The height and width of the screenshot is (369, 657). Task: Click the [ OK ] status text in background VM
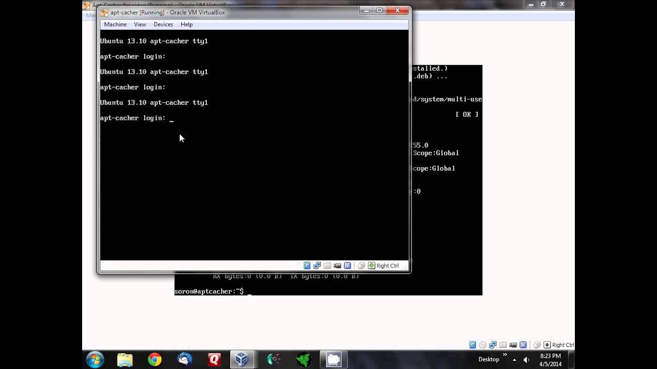point(467,114)
